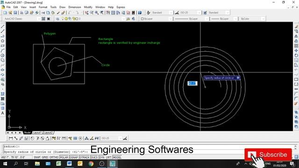
Task: Click the Plot print icon
Action: point(21,13)
